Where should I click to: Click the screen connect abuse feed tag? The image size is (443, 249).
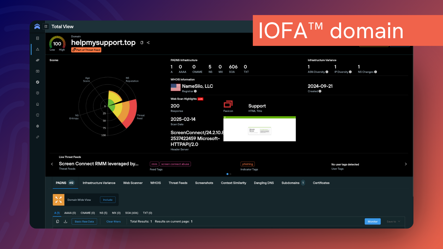point(175,164)
